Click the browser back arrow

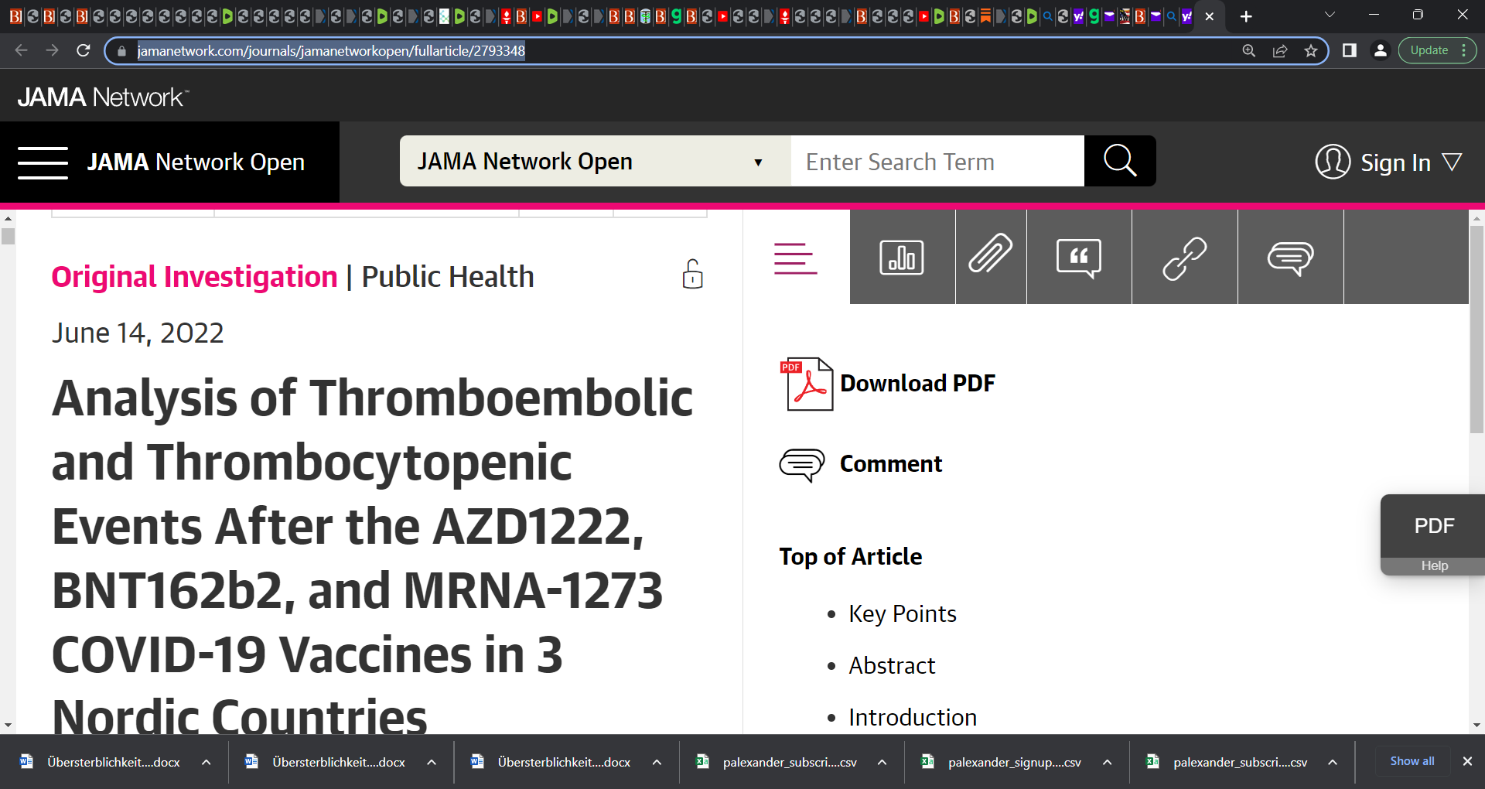pos(21,50)
